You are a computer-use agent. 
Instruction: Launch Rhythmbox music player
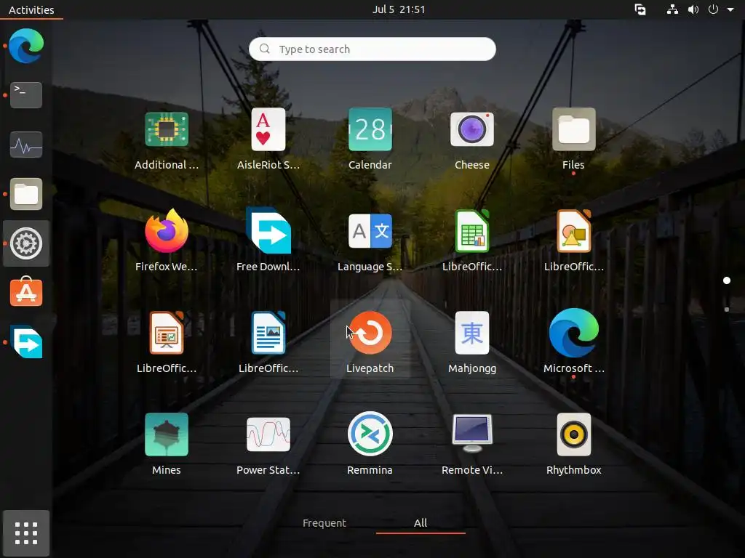[x=573, y=434]
